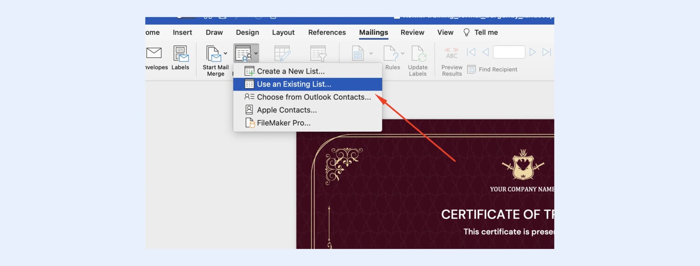The width and height of the screenshot is (700, 266).
Task: Switch to the View tab
Action: (x=445, y=32)
